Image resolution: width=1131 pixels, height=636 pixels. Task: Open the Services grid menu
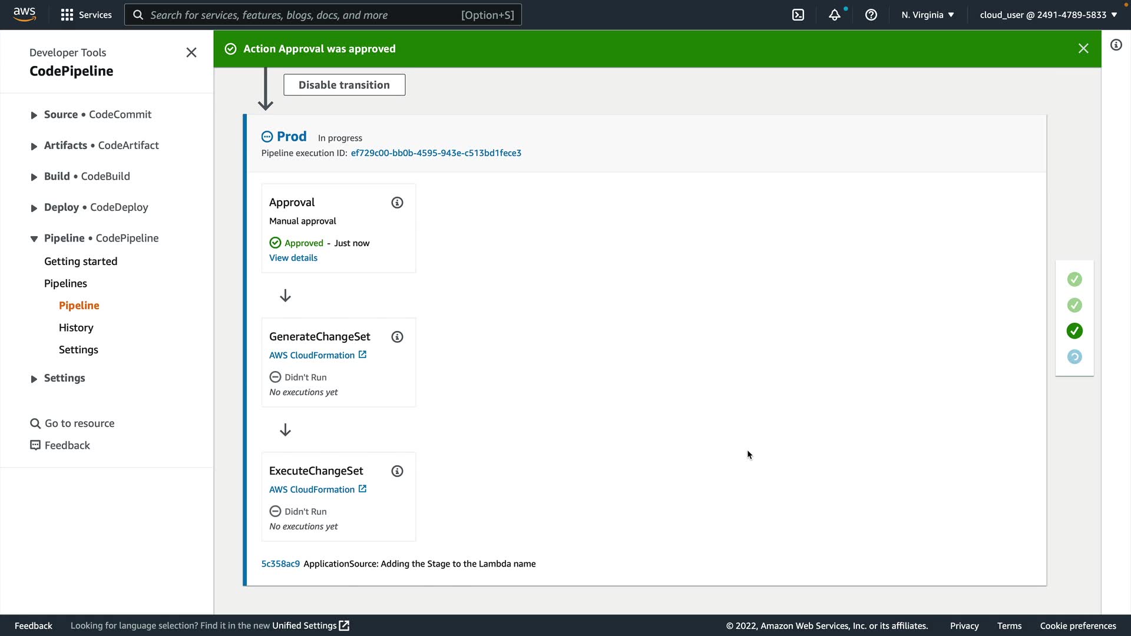pos(86,15)
